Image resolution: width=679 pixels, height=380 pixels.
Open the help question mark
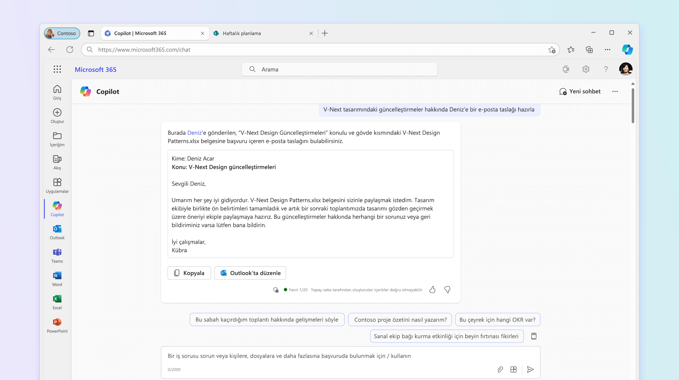[606, 69]
